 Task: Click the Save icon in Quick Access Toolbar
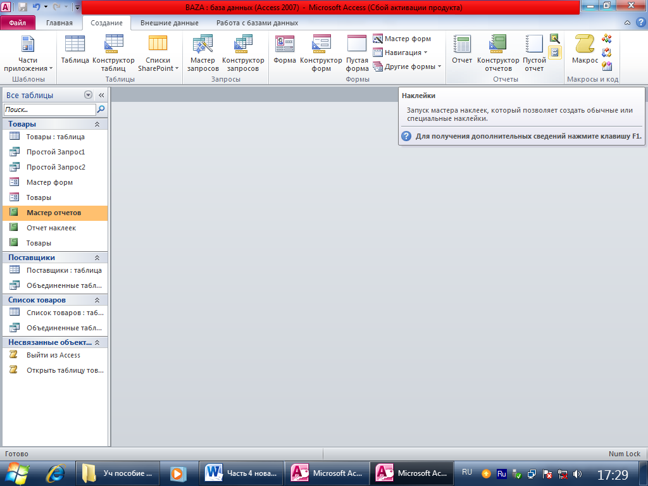point(23,7)
